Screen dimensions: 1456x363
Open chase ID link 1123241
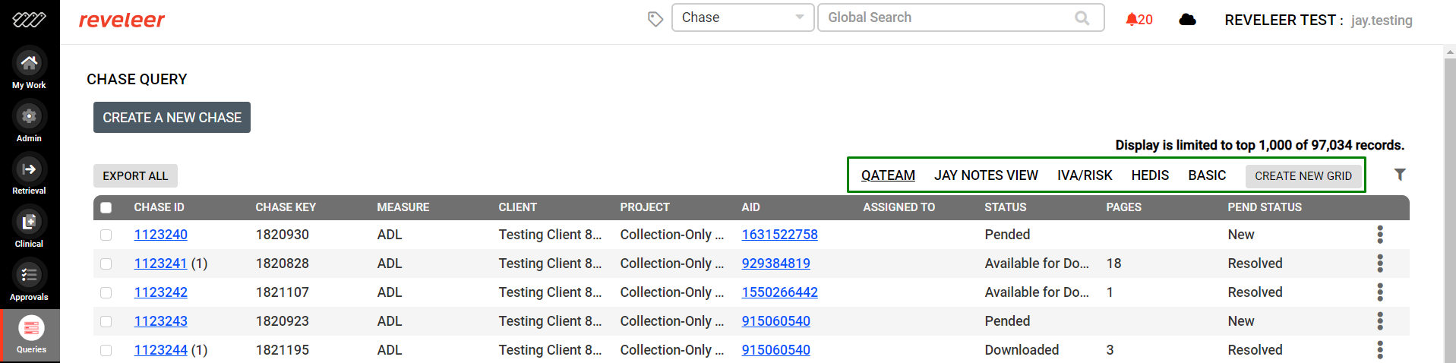161,264
